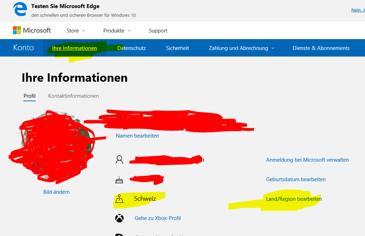
Task: Click the Ihre Informationen page heading
Action: pos(74,78)
